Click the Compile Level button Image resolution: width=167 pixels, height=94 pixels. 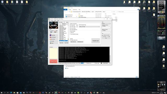96,41
